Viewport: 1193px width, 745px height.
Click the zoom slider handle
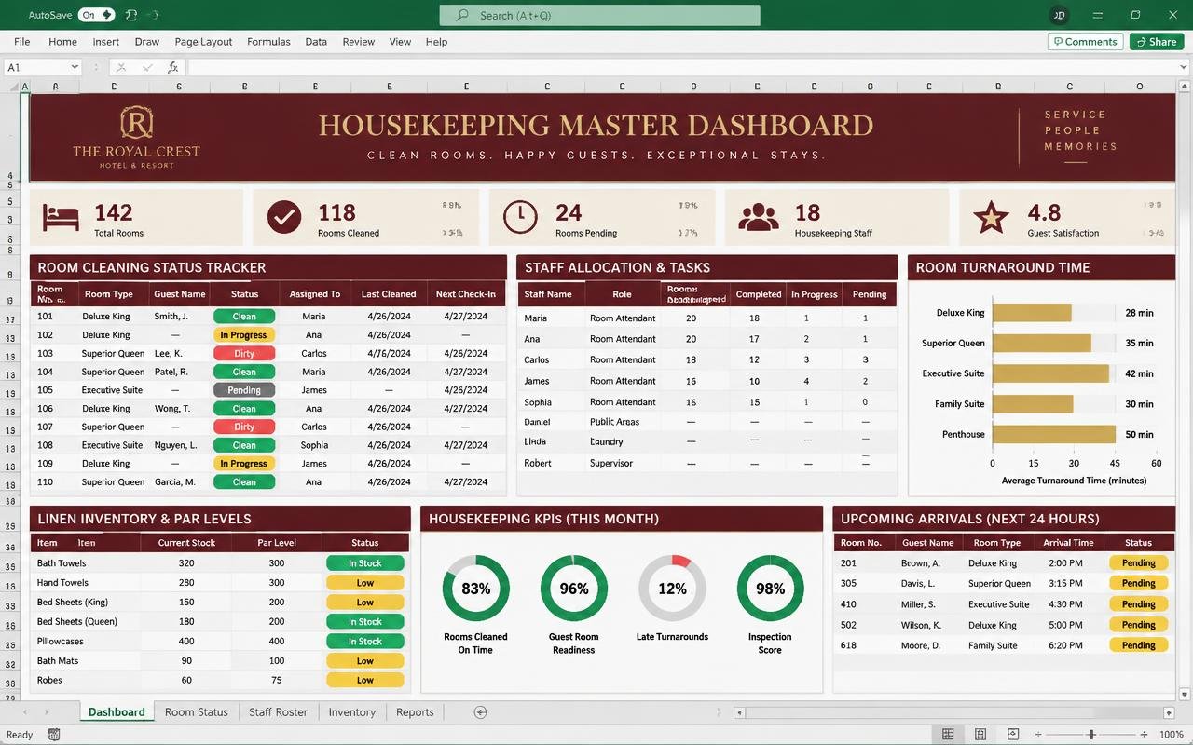pyautogui.click(x=1091, y=735)
